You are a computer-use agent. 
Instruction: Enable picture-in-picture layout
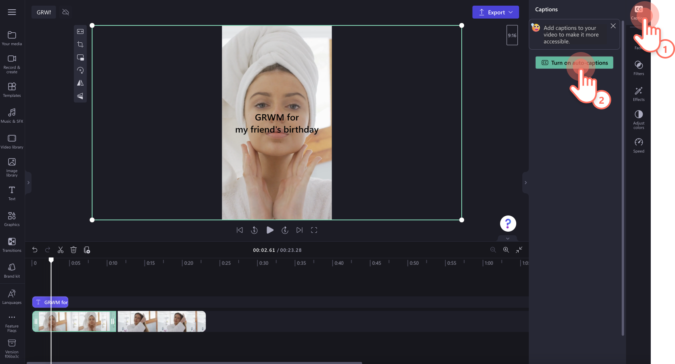(80, 57)
